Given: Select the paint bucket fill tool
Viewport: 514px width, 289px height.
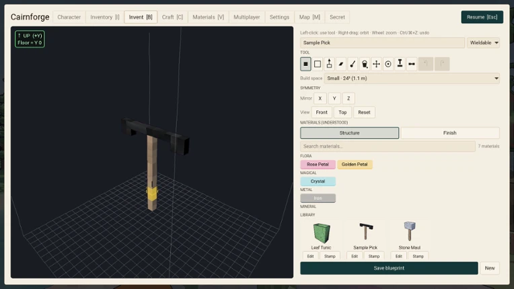Looking at the screenshot, I should 365,64.
